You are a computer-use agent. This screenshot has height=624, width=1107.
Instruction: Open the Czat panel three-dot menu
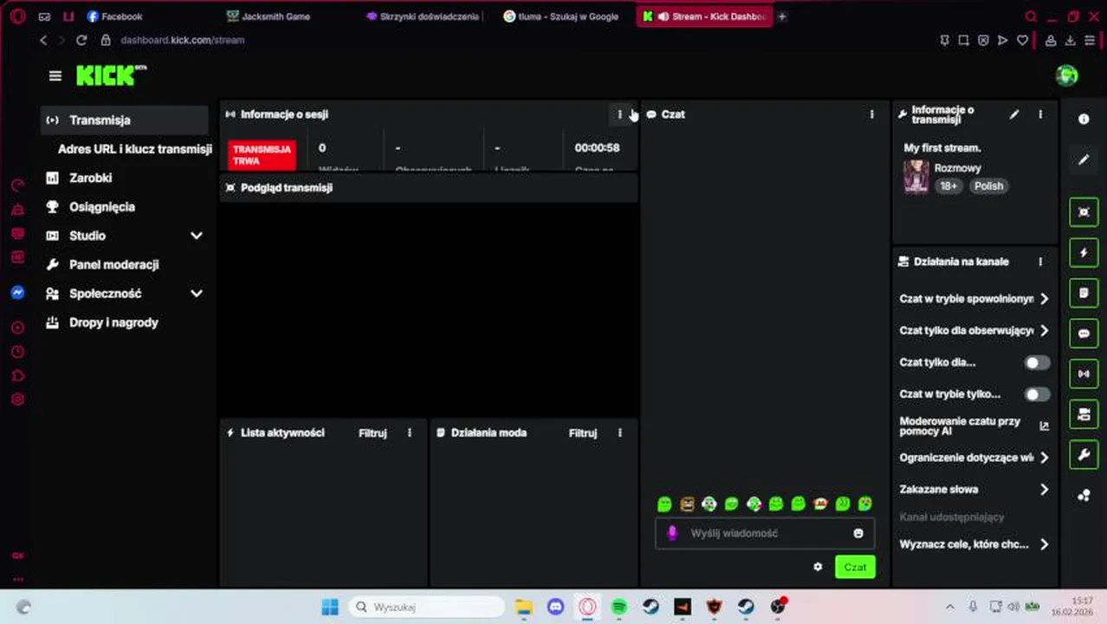[871, 114]
